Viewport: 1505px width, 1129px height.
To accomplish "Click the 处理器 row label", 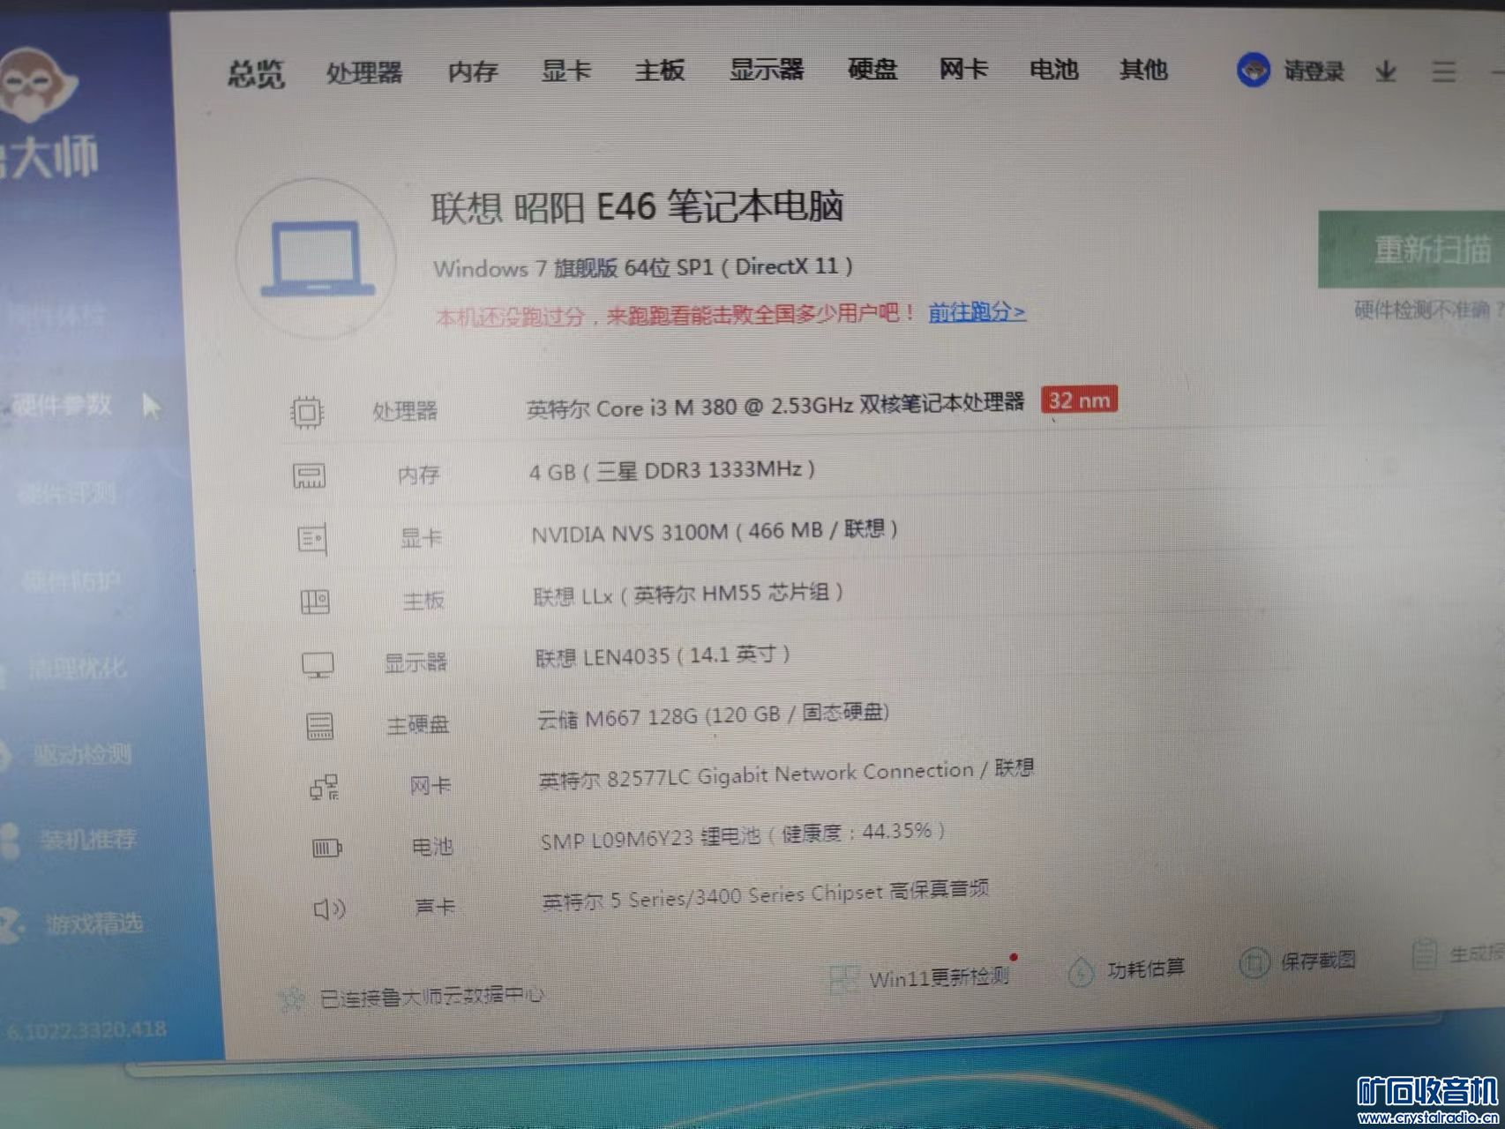I will [405, 411].
